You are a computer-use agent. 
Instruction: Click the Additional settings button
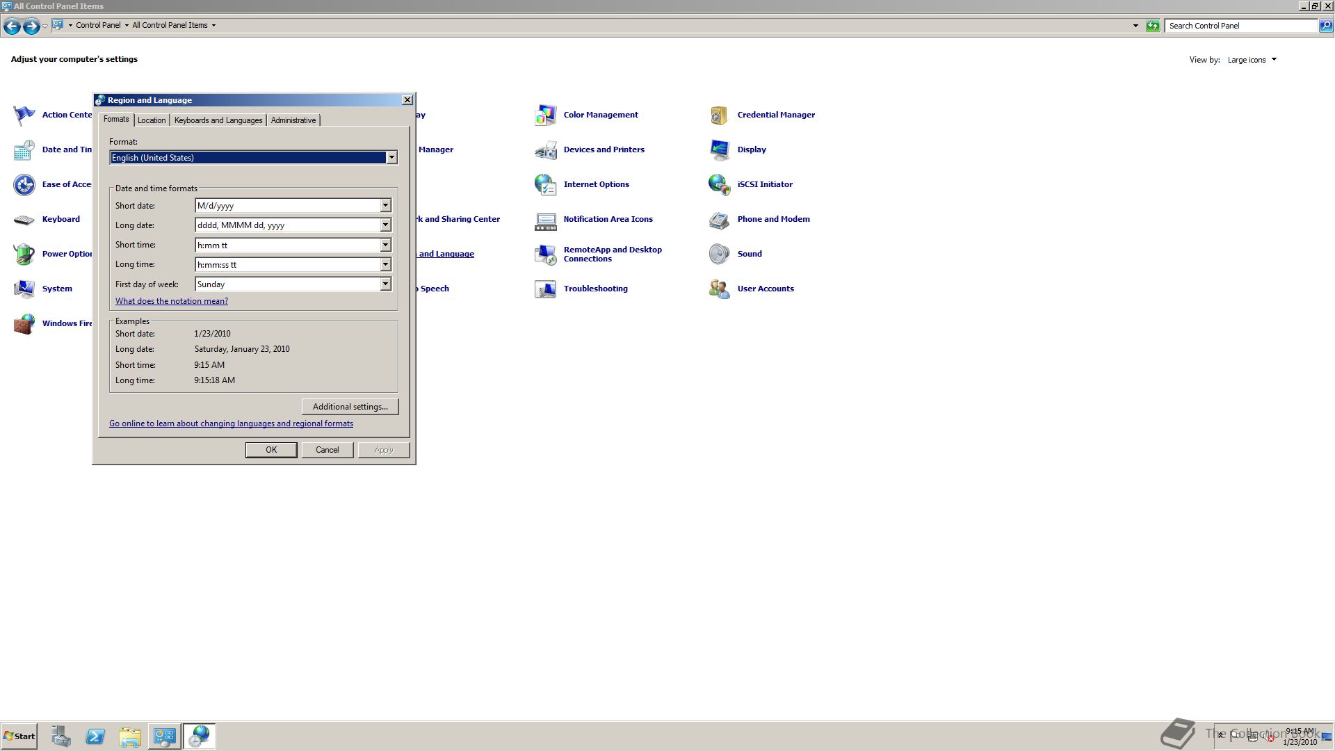coord(350,407)
